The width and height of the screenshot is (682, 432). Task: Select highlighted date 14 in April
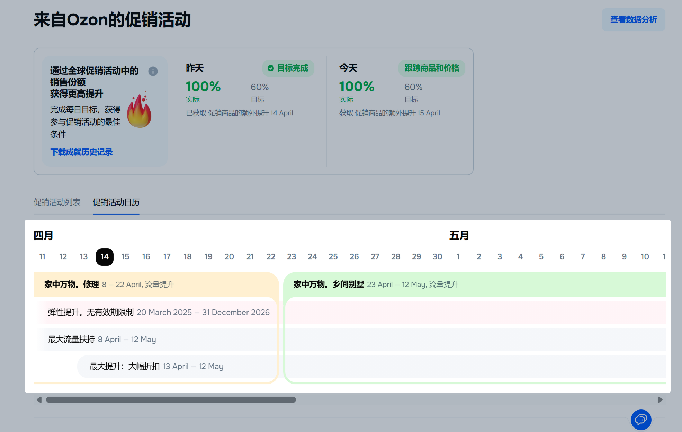coord(105,257)
